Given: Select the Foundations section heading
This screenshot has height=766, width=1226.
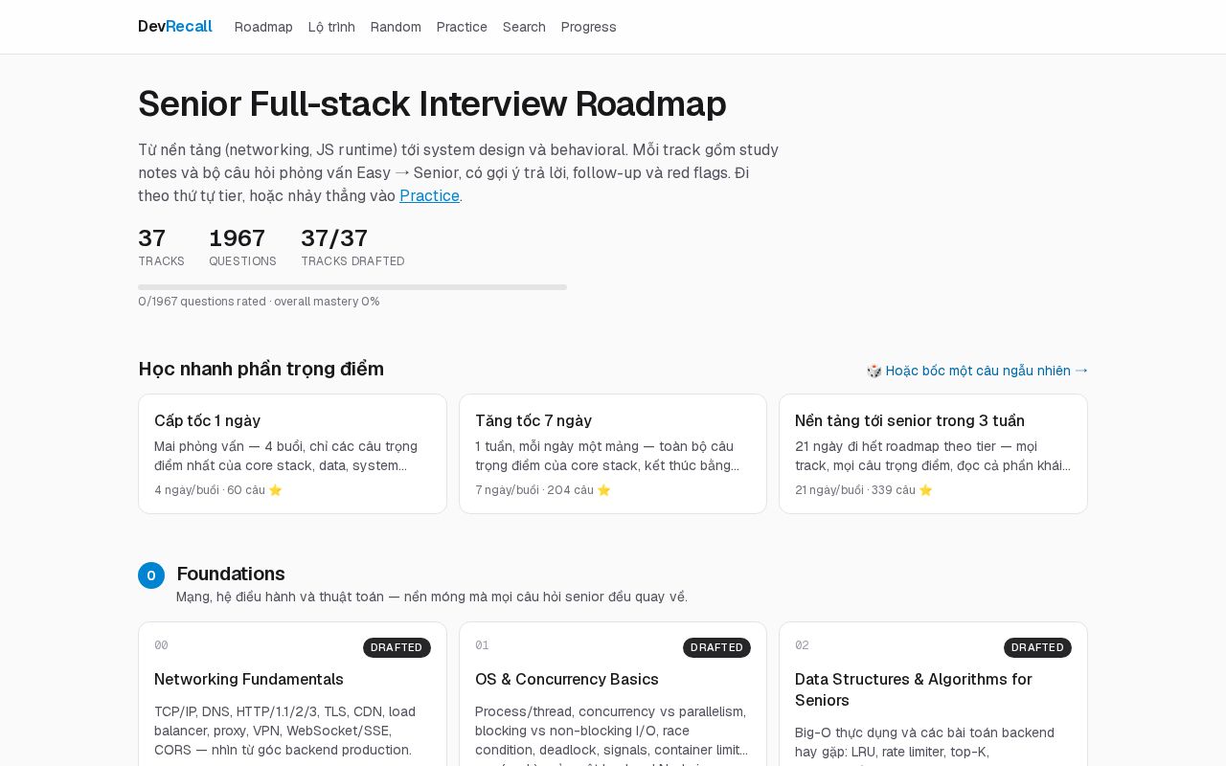Looking at the screenshot, I should pos(231,574).
